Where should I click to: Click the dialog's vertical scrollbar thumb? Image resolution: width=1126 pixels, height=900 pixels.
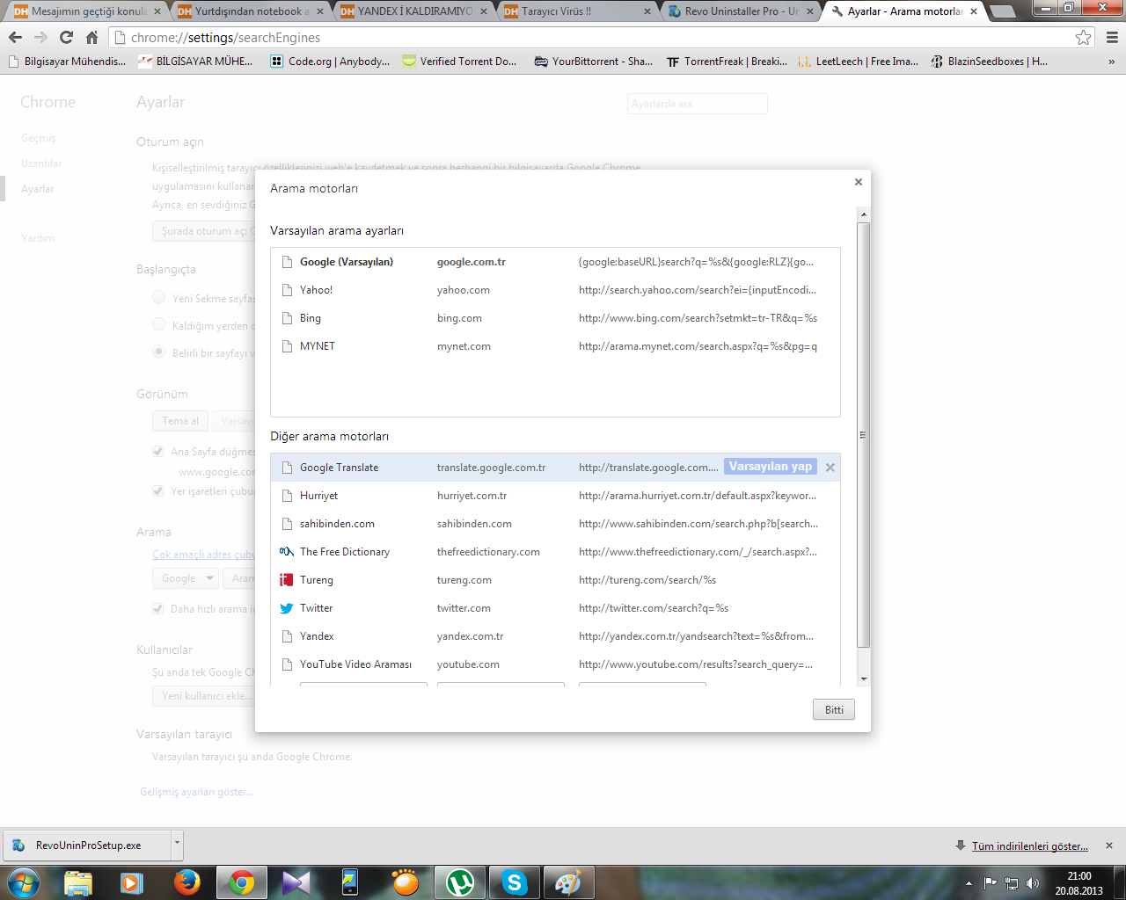click(864, 435)
